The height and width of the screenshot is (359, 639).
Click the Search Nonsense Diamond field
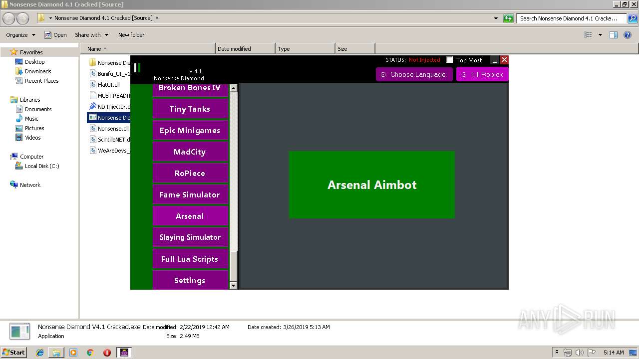tap(572, 18)
